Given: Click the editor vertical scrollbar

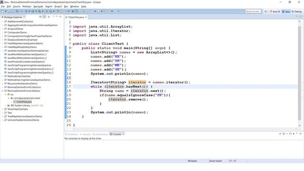Looking at the screenshot, I should (299, 73).
